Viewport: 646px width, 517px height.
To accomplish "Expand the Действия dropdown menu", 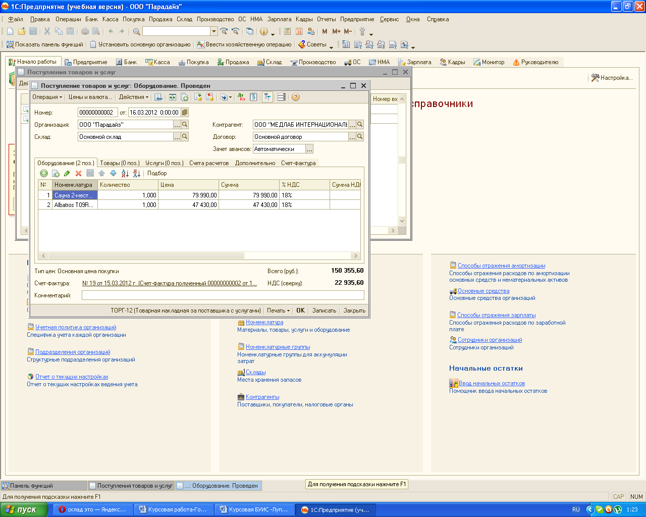I will point(133,97).
